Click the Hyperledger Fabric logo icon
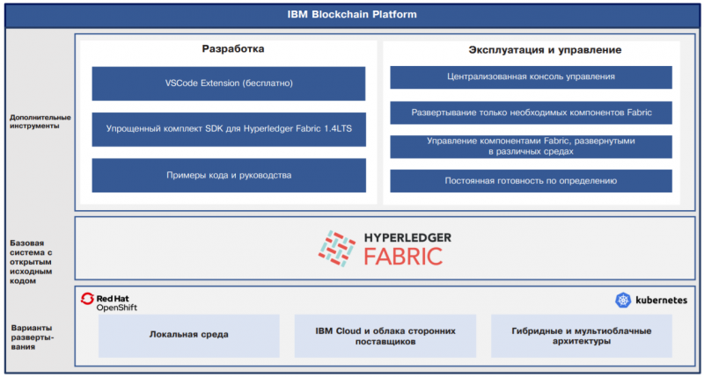 tap(337, 249)
